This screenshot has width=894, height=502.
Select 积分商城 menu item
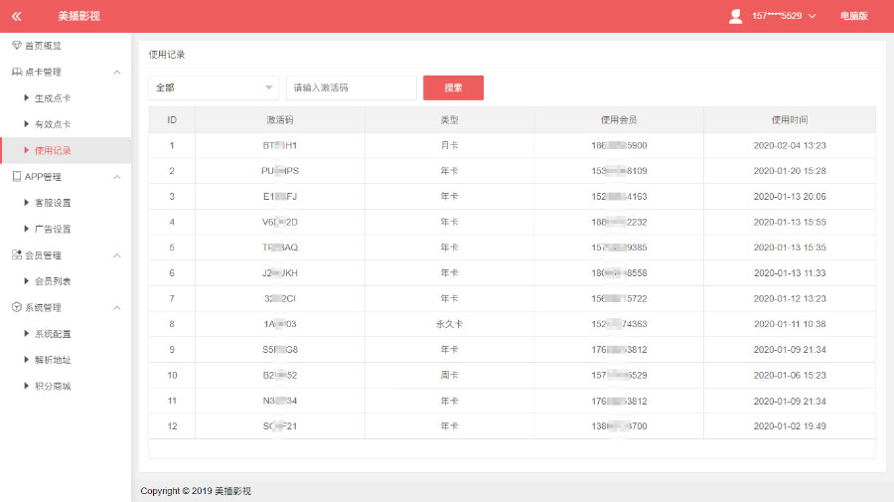point(52,386)
